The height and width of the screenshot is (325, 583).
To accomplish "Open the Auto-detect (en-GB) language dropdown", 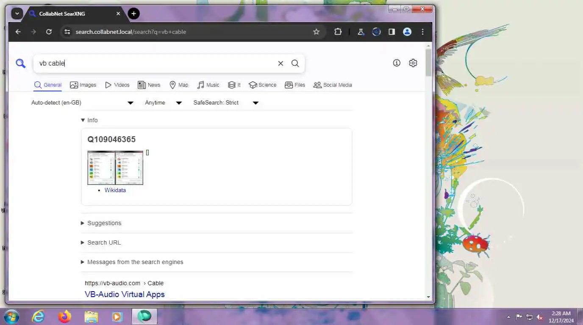I will [83, 103].
